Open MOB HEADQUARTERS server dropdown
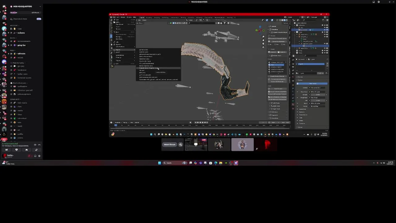Viewport: 396px width, 223px height. click(x=26, y=7)
